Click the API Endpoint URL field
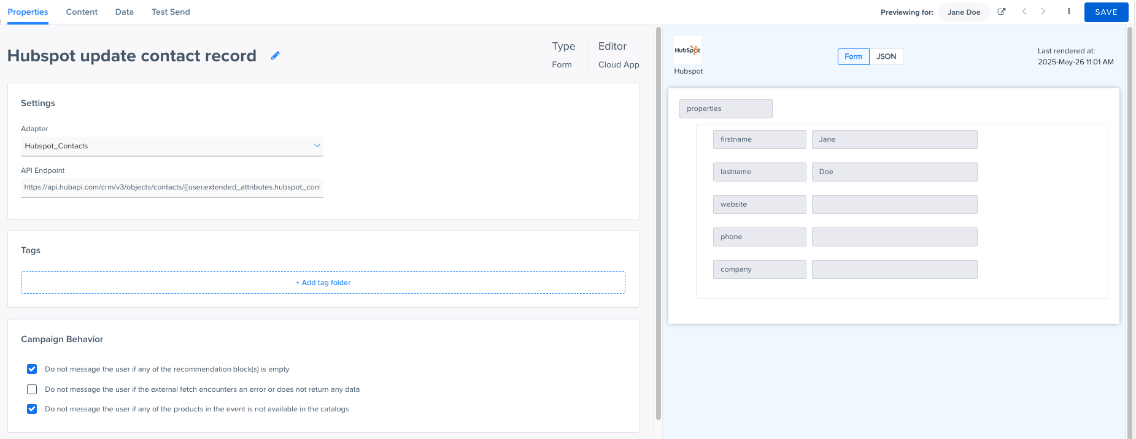 pos(172,187)
